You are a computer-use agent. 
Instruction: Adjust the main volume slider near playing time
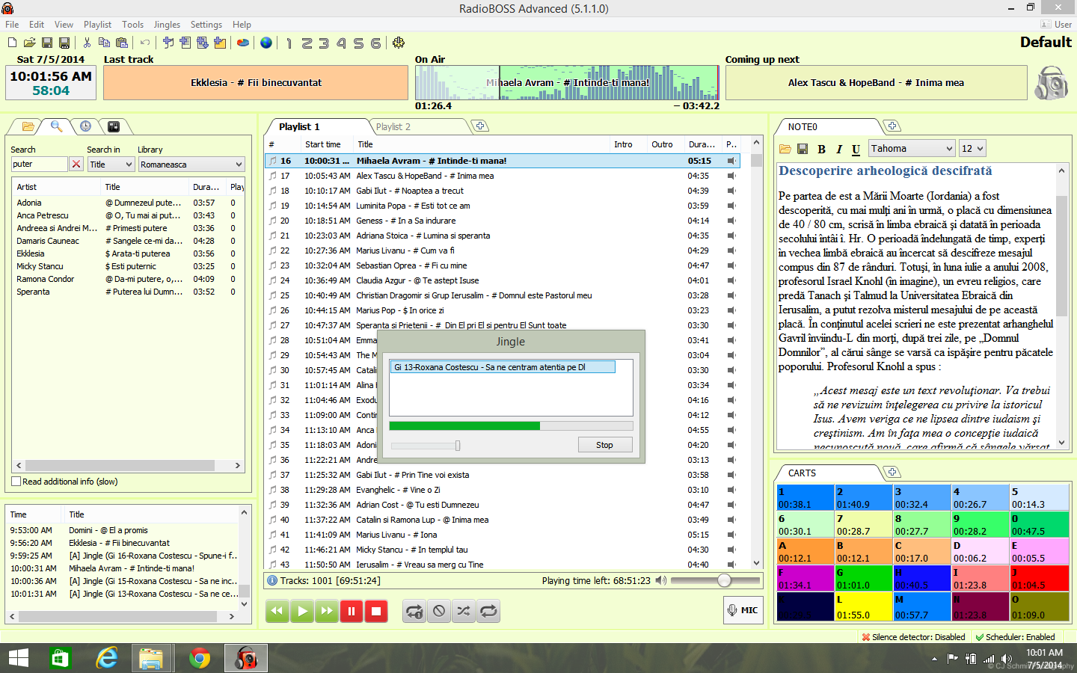click(724, 580)
